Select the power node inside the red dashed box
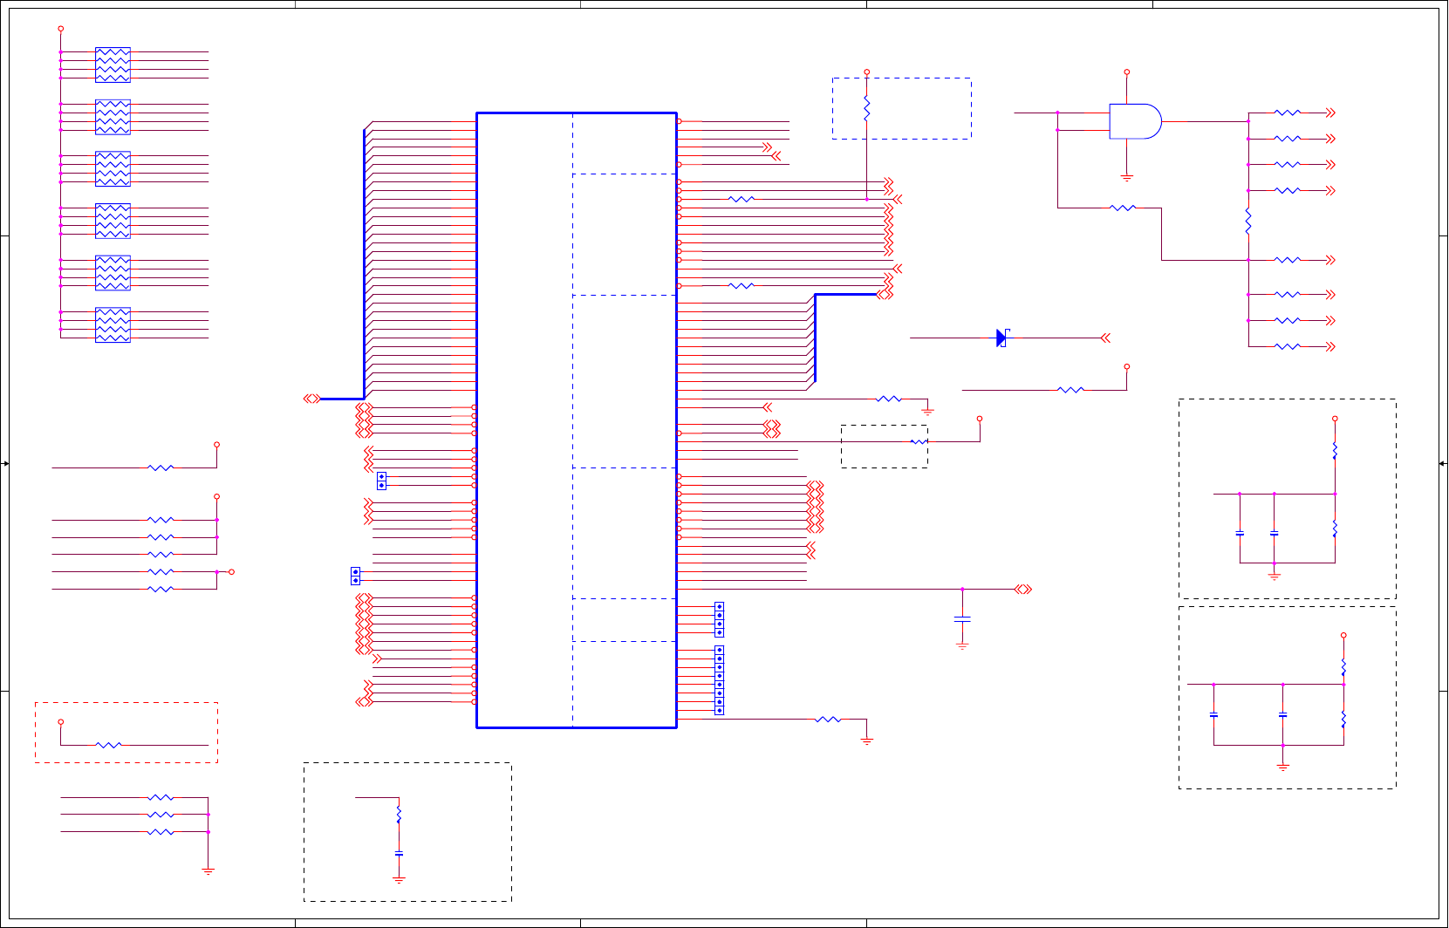 tap(61, 722)
